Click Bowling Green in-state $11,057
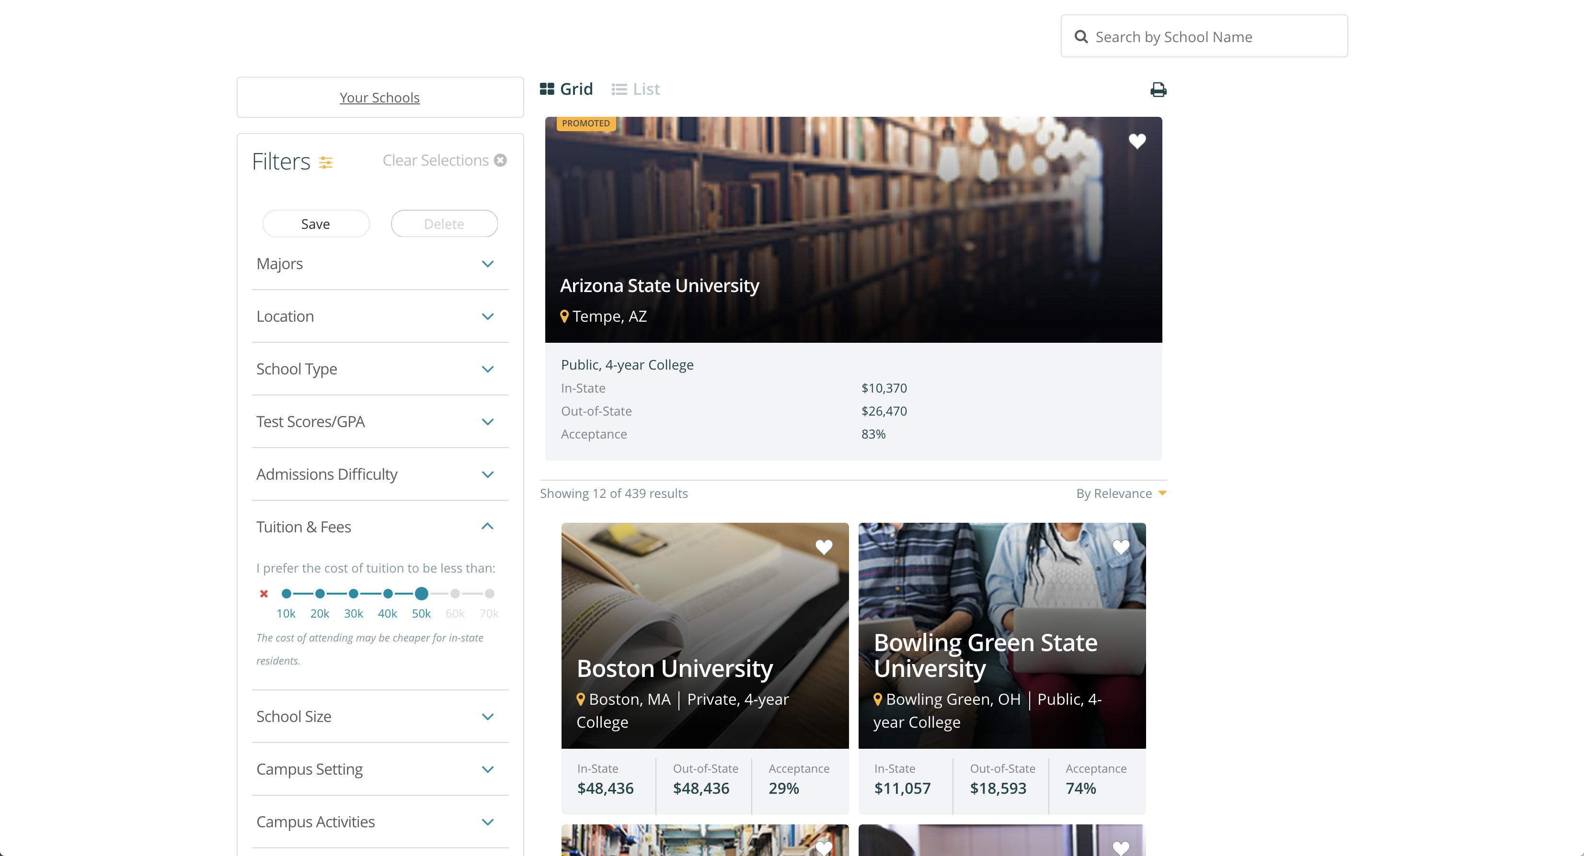This screenshot has height=856, width=1584. pyautogui.click(x=902, y=788)
